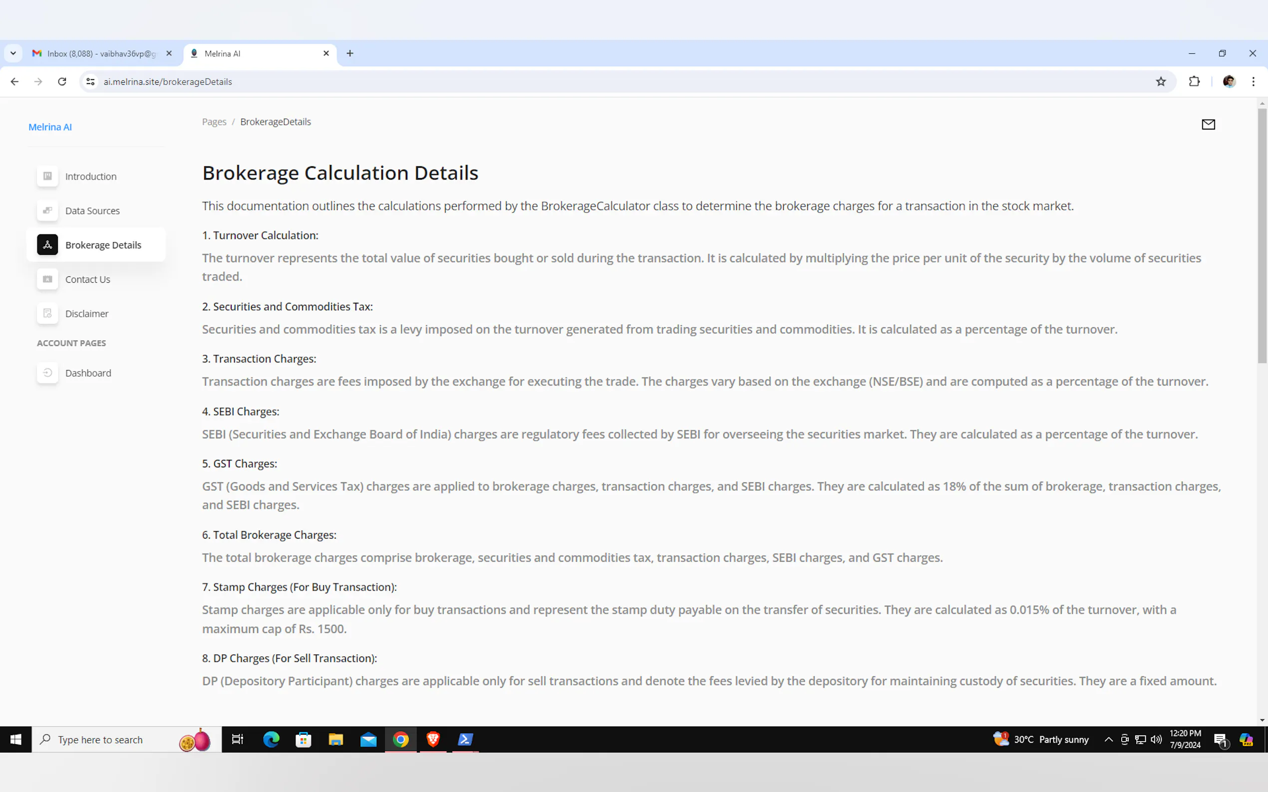
Task: Open Chrome's three-dot menu
Action: coord(1253,82)
